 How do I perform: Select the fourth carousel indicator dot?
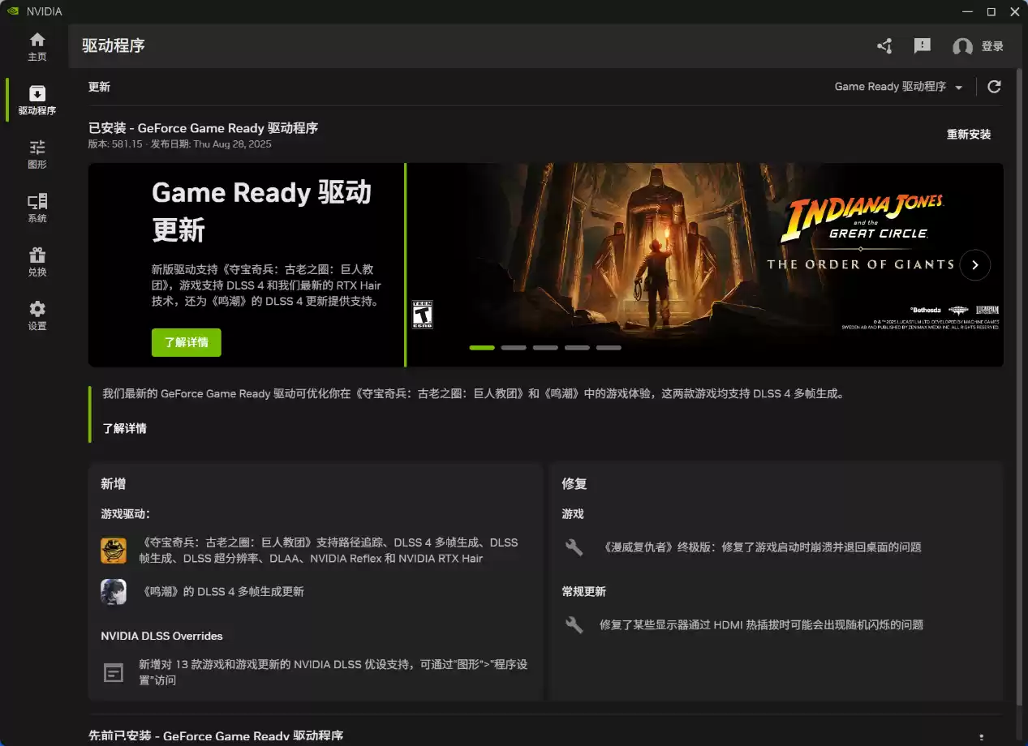576,347
